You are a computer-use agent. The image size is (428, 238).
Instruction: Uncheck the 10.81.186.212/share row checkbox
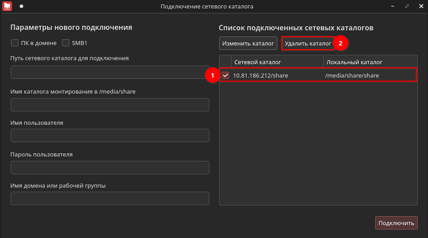pyautogui.click(x=225, y=75)
